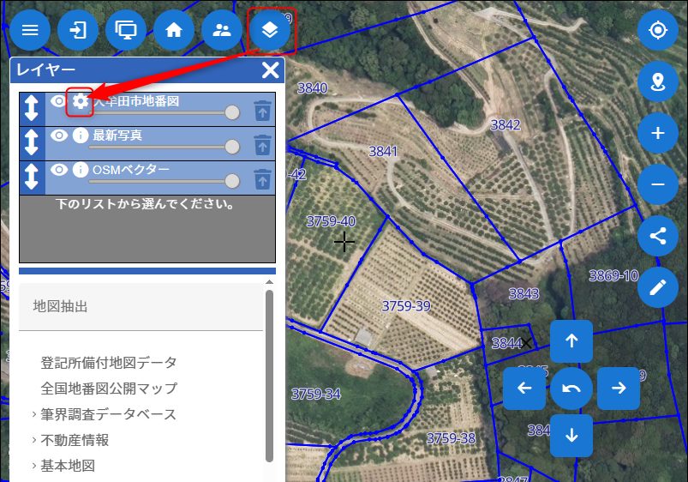This screenshot has width=688, height=482.
Task: Adjust opacity slider of OSMベクター layer
Action: click(165, 181)
